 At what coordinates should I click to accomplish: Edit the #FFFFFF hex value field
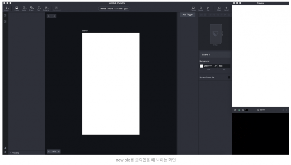click(208, 66)
